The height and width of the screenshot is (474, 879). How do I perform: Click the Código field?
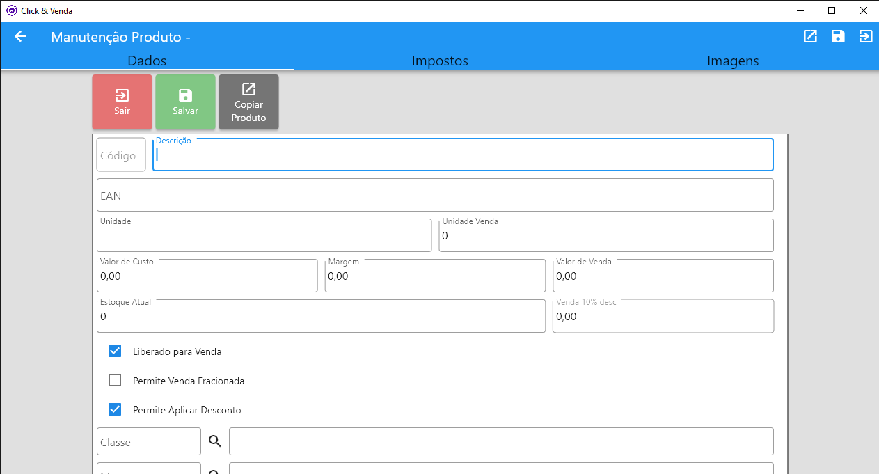click(121, 155)
